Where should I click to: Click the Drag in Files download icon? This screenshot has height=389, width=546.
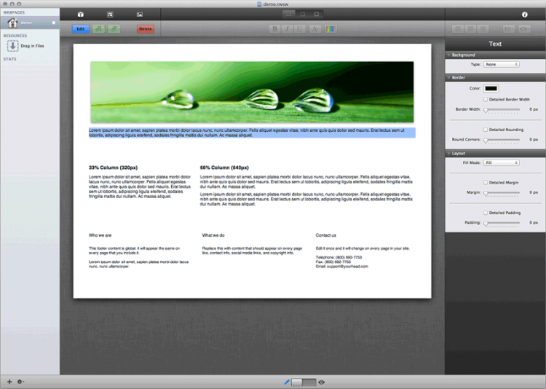point(13,46)
